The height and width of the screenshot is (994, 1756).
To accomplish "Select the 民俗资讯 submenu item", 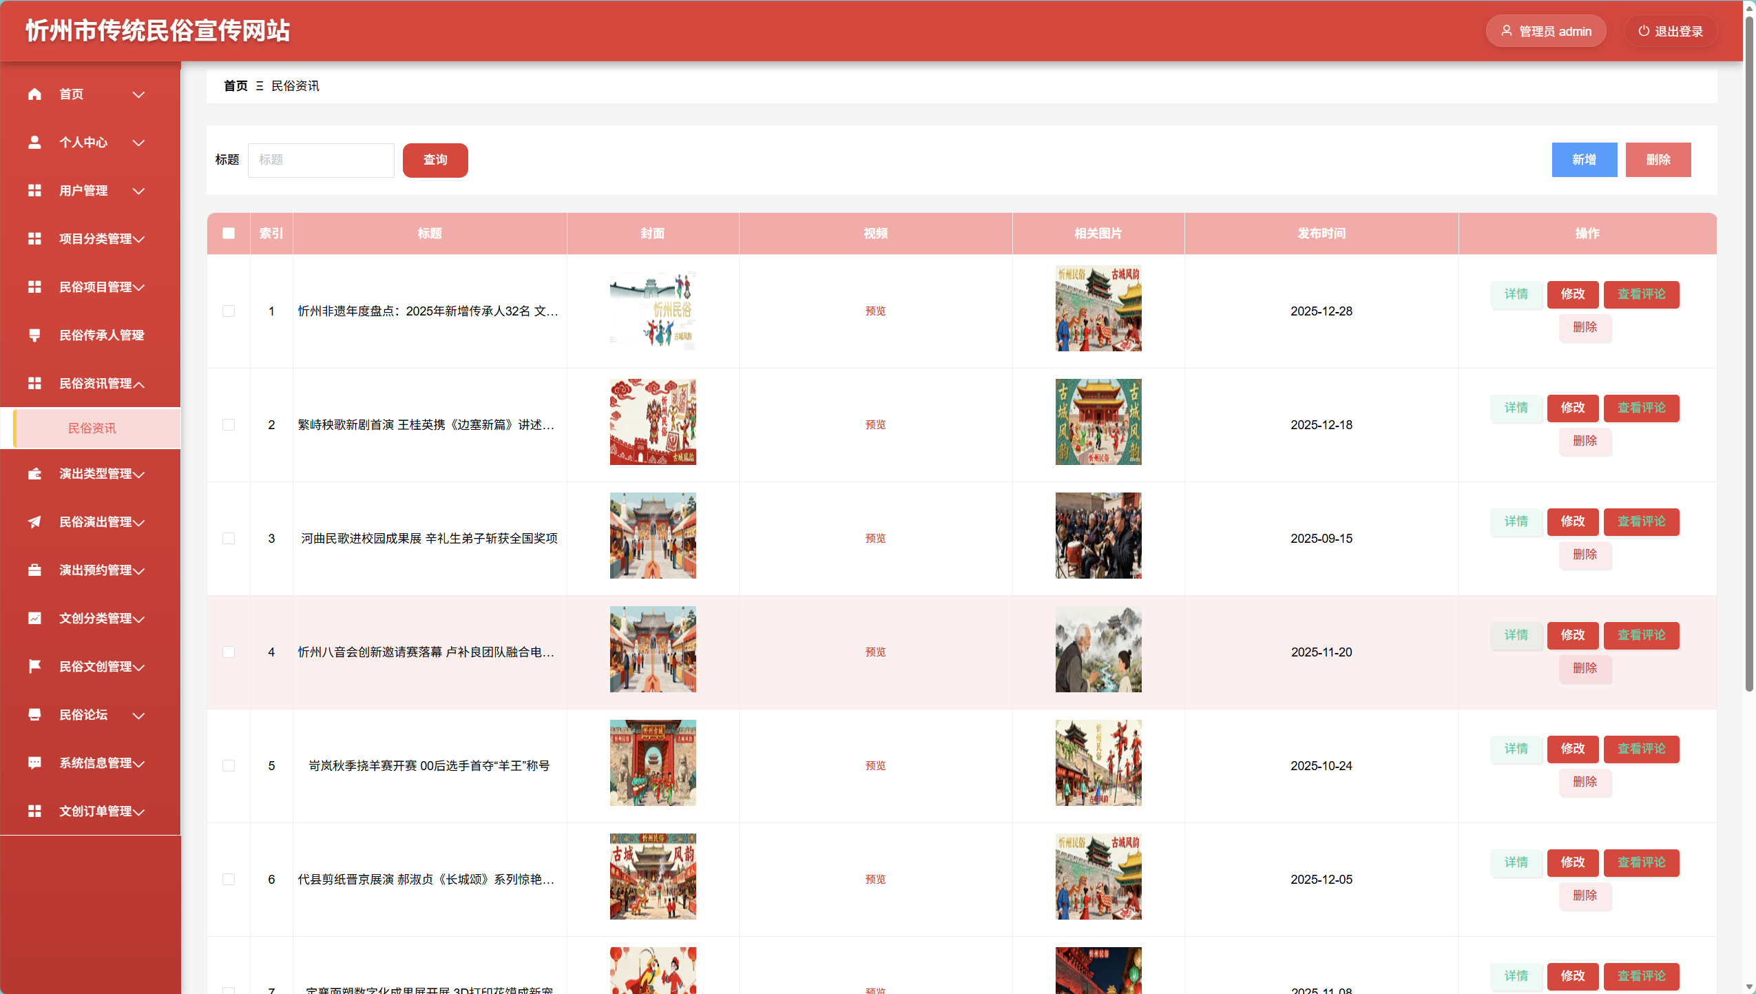I will click(92, 428).
